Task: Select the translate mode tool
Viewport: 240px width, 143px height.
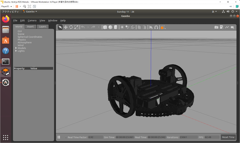Action: point(66,27)
